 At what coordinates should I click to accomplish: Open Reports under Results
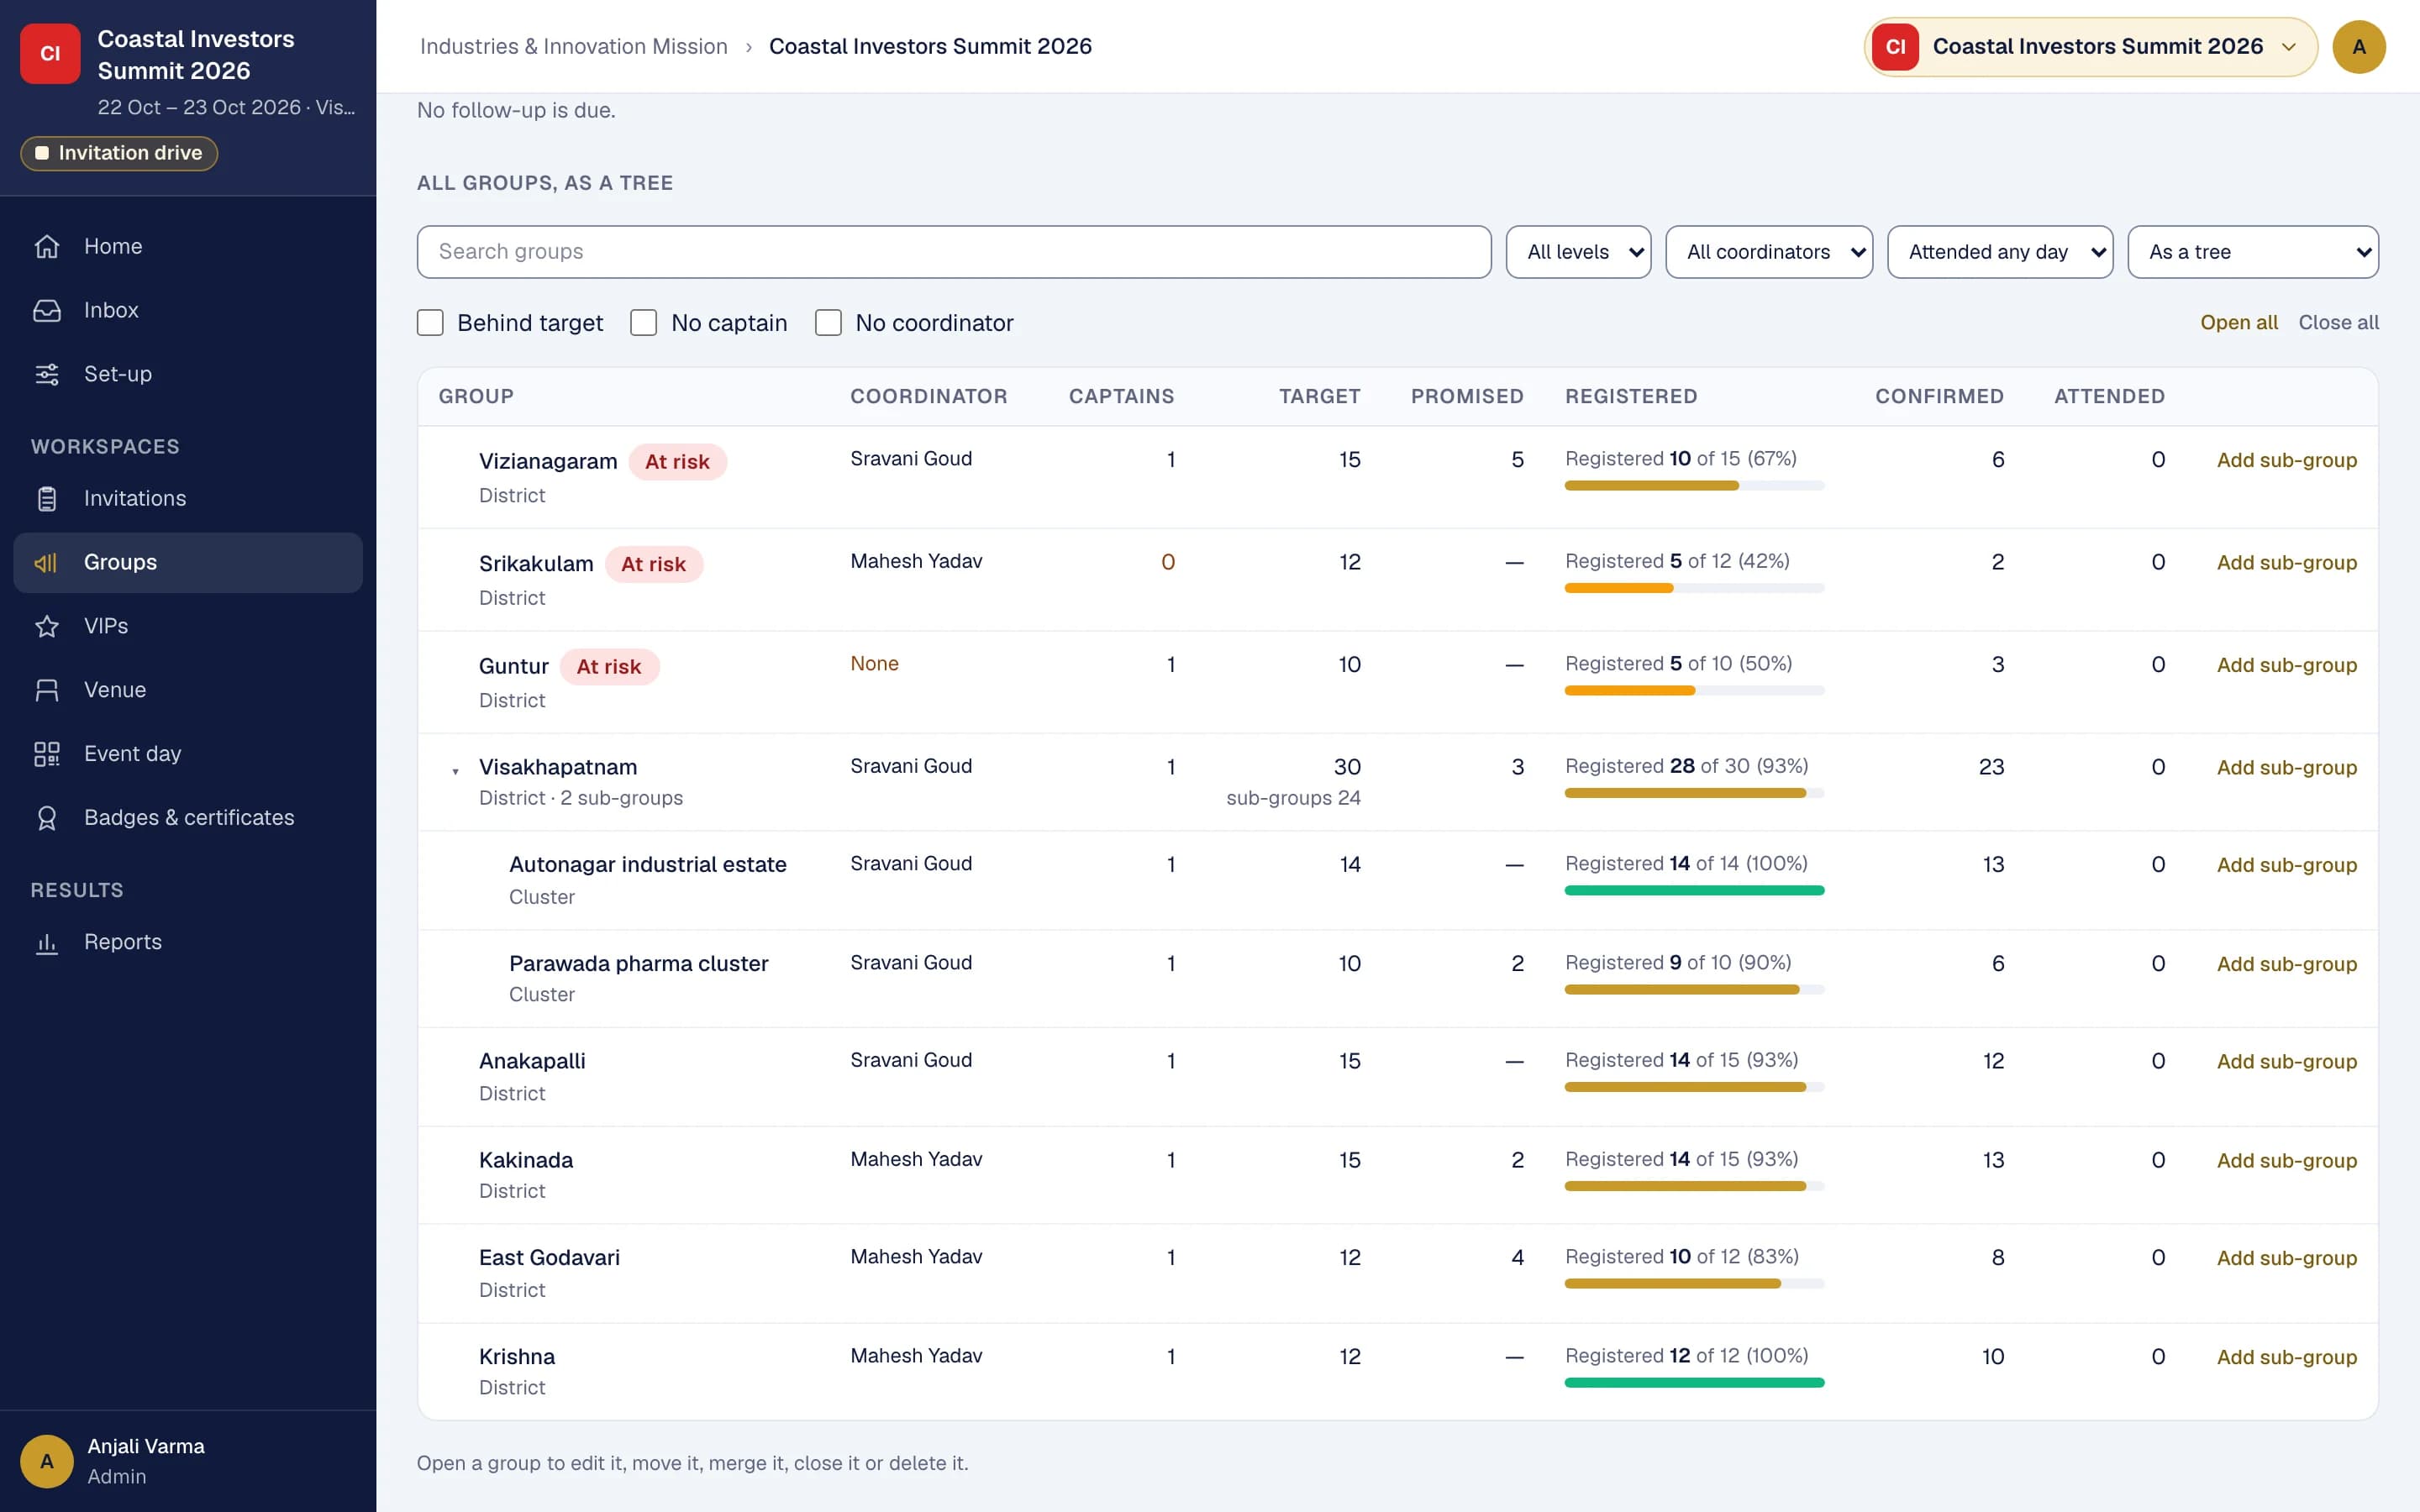tap(188, 942)
